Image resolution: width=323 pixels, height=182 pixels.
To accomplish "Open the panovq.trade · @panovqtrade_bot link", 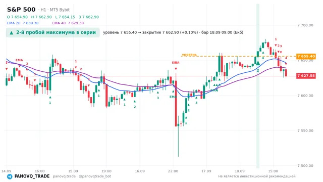I will click(82, 176).
